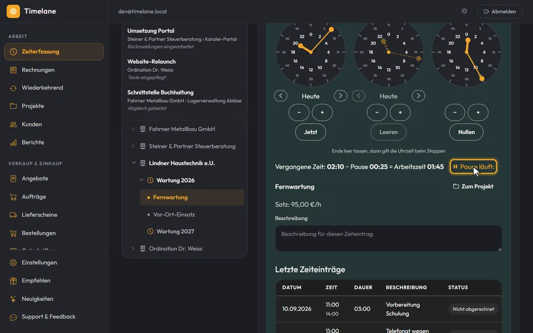
Task: Collapse the Lindner Haustechnik e.U. node
Action: point(134,163)
